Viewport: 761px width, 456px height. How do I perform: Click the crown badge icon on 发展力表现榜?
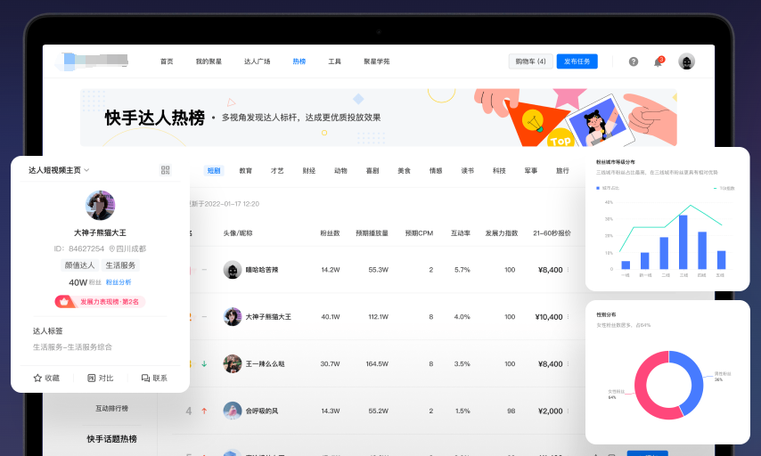tap(64, 302)
